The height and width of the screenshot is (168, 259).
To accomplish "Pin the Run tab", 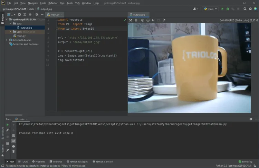I will pos(8,150).
